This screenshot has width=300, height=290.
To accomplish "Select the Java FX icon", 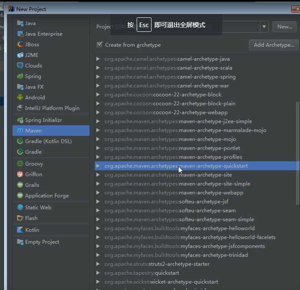I will click(x=20, y=87).
